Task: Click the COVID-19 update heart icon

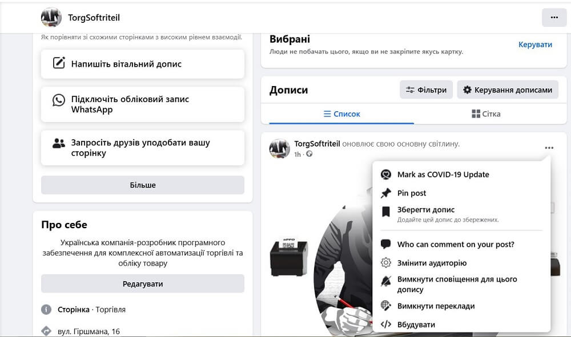Action: click(x=386, y=174)
